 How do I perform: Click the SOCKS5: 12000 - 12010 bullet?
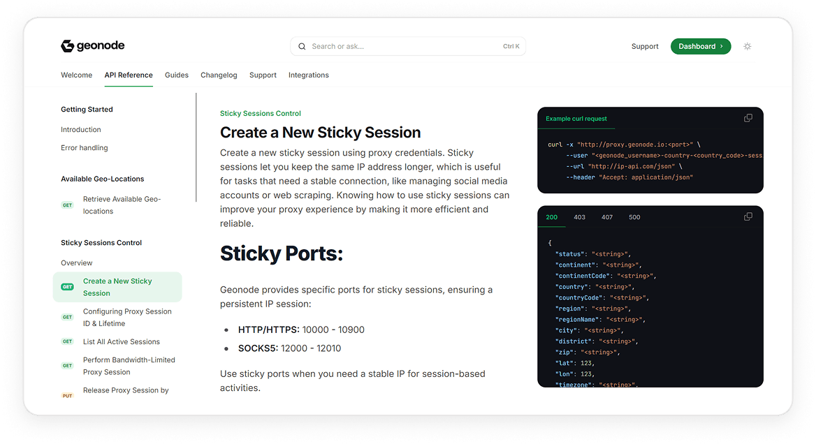[290, 348]
